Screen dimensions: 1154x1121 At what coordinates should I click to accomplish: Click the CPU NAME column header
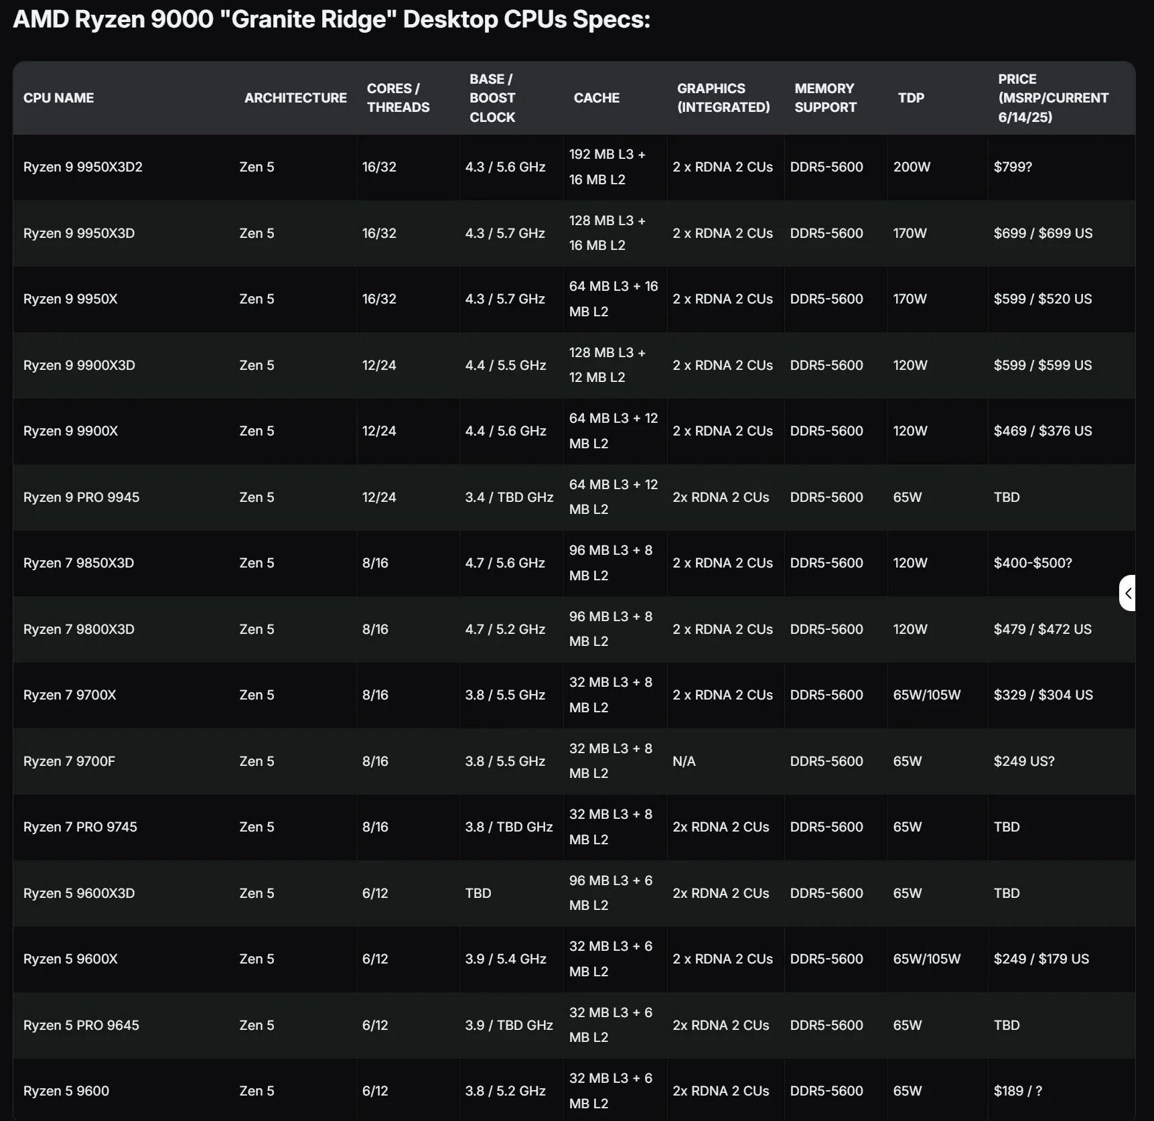[58, 98]
